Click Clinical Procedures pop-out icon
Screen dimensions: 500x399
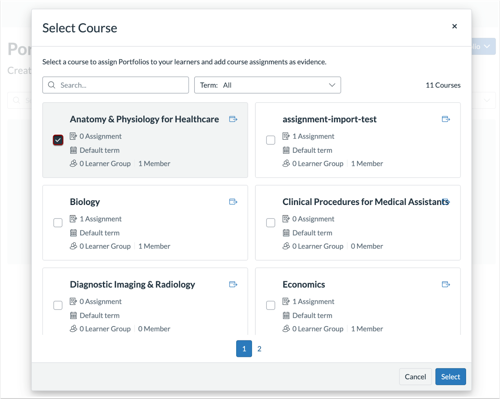tap(446, 202)
